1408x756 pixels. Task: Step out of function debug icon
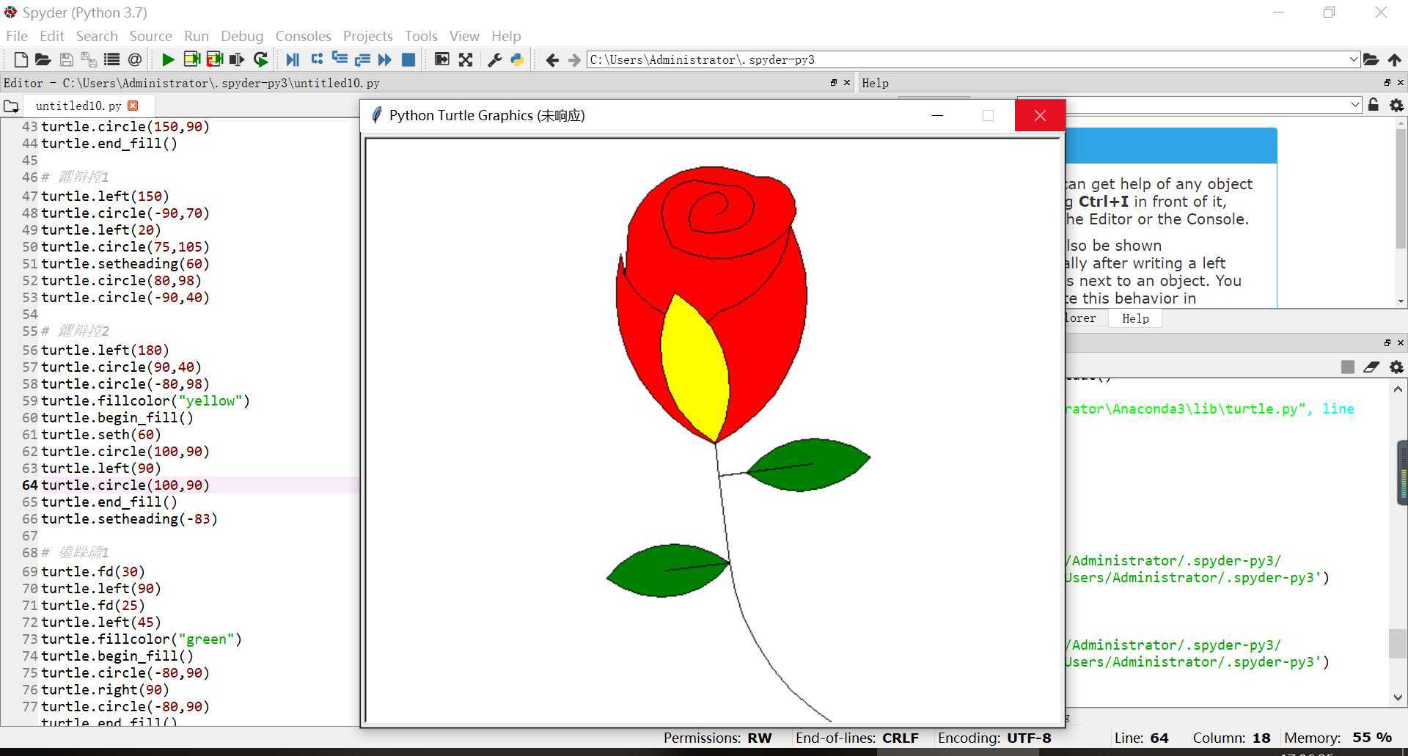click(x=362, y=59)
